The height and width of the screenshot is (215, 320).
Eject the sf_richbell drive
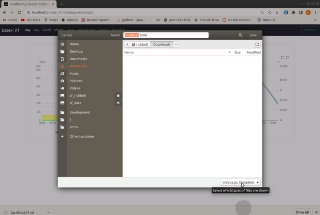[x=118, y=95]
